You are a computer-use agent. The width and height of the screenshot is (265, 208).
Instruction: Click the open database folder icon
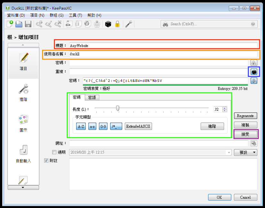coord(19,24)
